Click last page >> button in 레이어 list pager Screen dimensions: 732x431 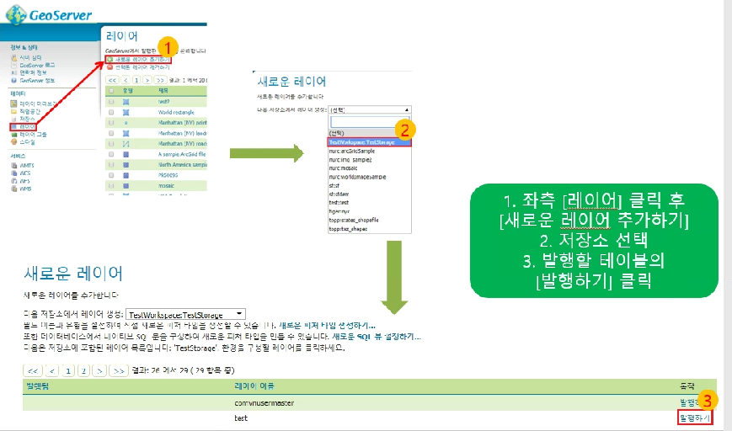coord(160,80)
